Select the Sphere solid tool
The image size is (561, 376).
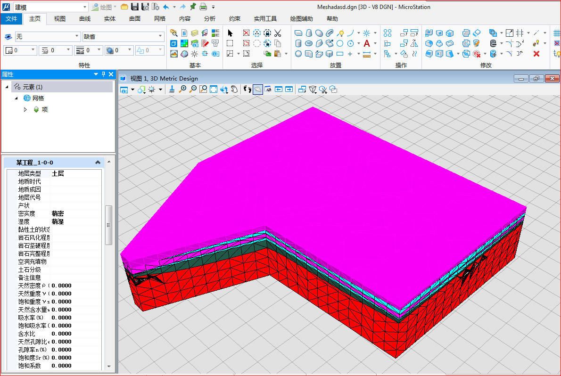click(x=298, y=54)
